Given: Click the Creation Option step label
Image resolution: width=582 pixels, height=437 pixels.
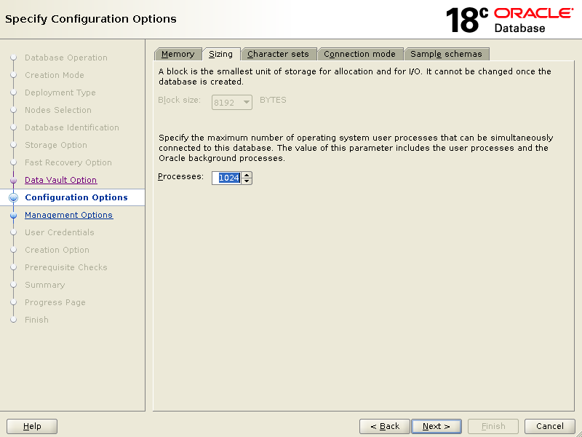Looking at the screenshot, I should 57,250.
